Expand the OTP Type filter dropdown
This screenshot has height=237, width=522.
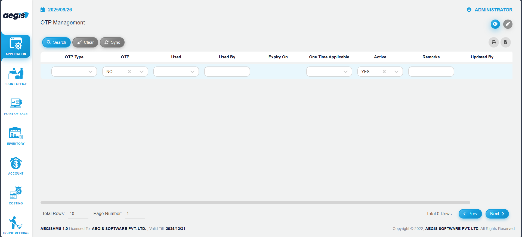point(90,72)
